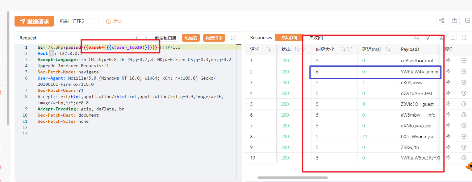Expand the Request panel to fullscreen
The image size is (472, 182).
(233, 38)
